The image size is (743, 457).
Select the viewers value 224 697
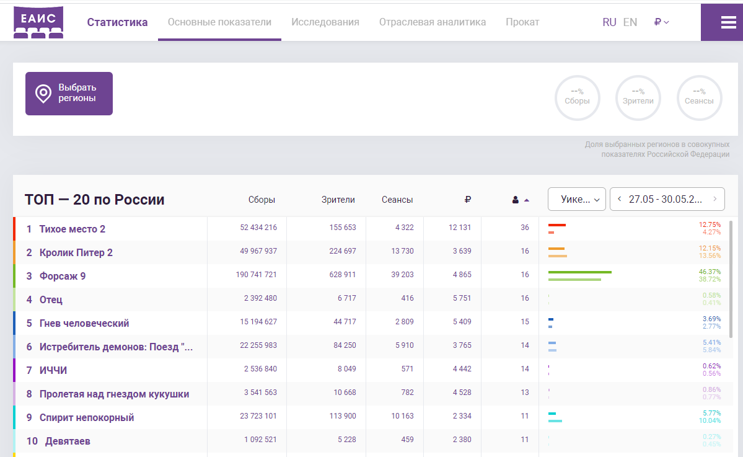(343, 251)
